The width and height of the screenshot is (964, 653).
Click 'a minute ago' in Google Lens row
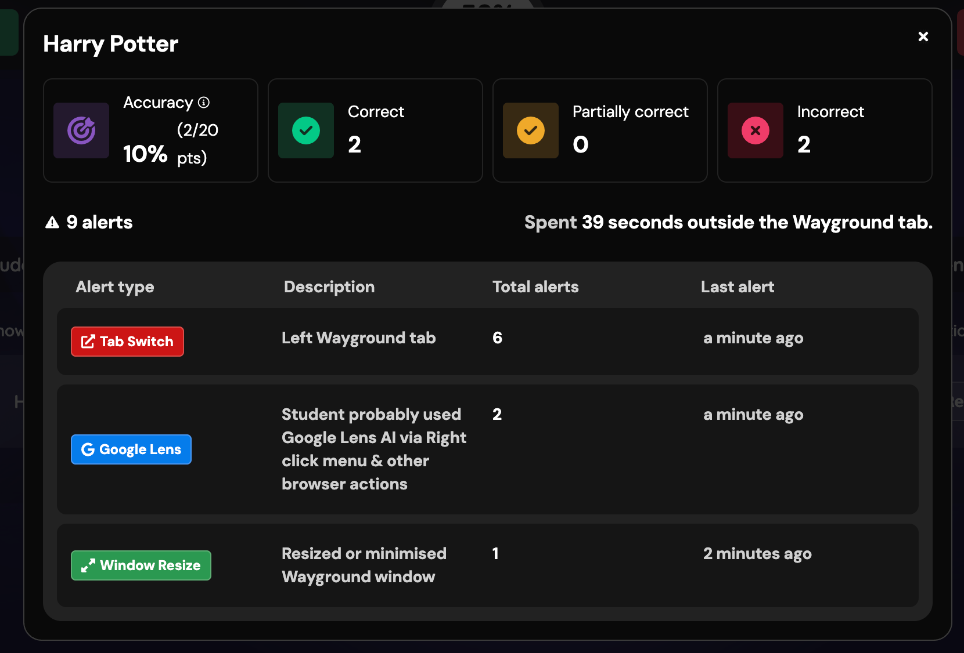(753, 415)
